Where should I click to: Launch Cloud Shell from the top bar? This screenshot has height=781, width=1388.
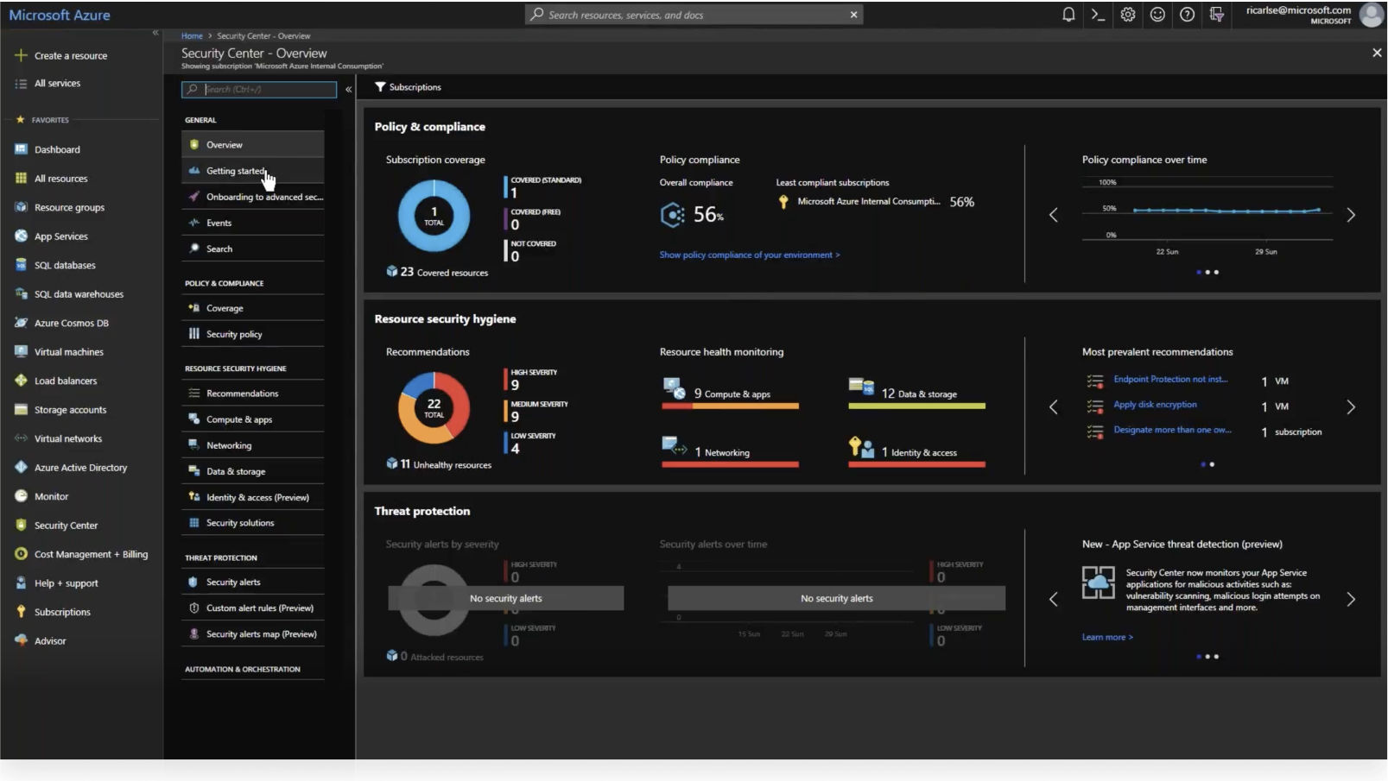point(1098,15)
